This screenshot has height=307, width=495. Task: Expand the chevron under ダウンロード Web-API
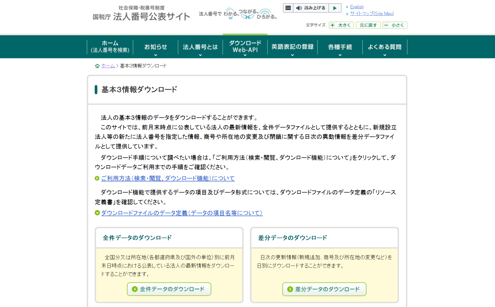(x=245, y=55)
